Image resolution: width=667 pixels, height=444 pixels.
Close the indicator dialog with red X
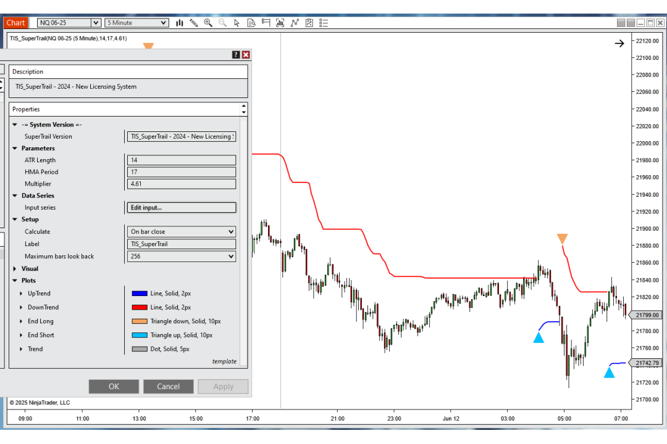click(246, 54)
